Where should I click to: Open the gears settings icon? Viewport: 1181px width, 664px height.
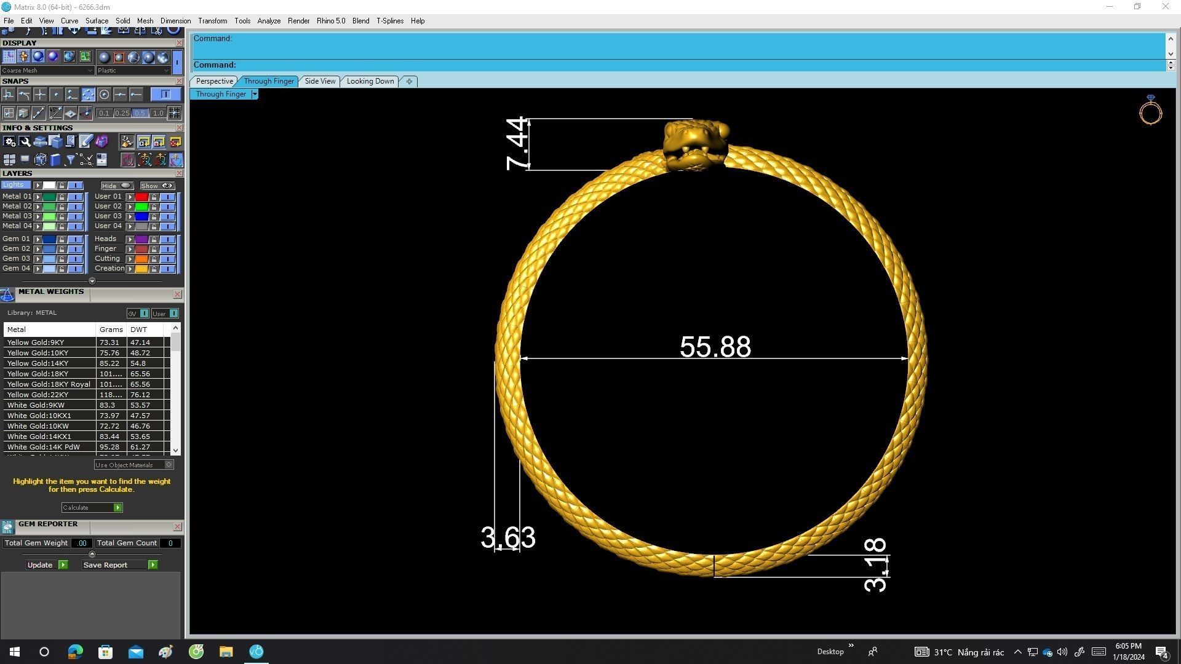9,142
